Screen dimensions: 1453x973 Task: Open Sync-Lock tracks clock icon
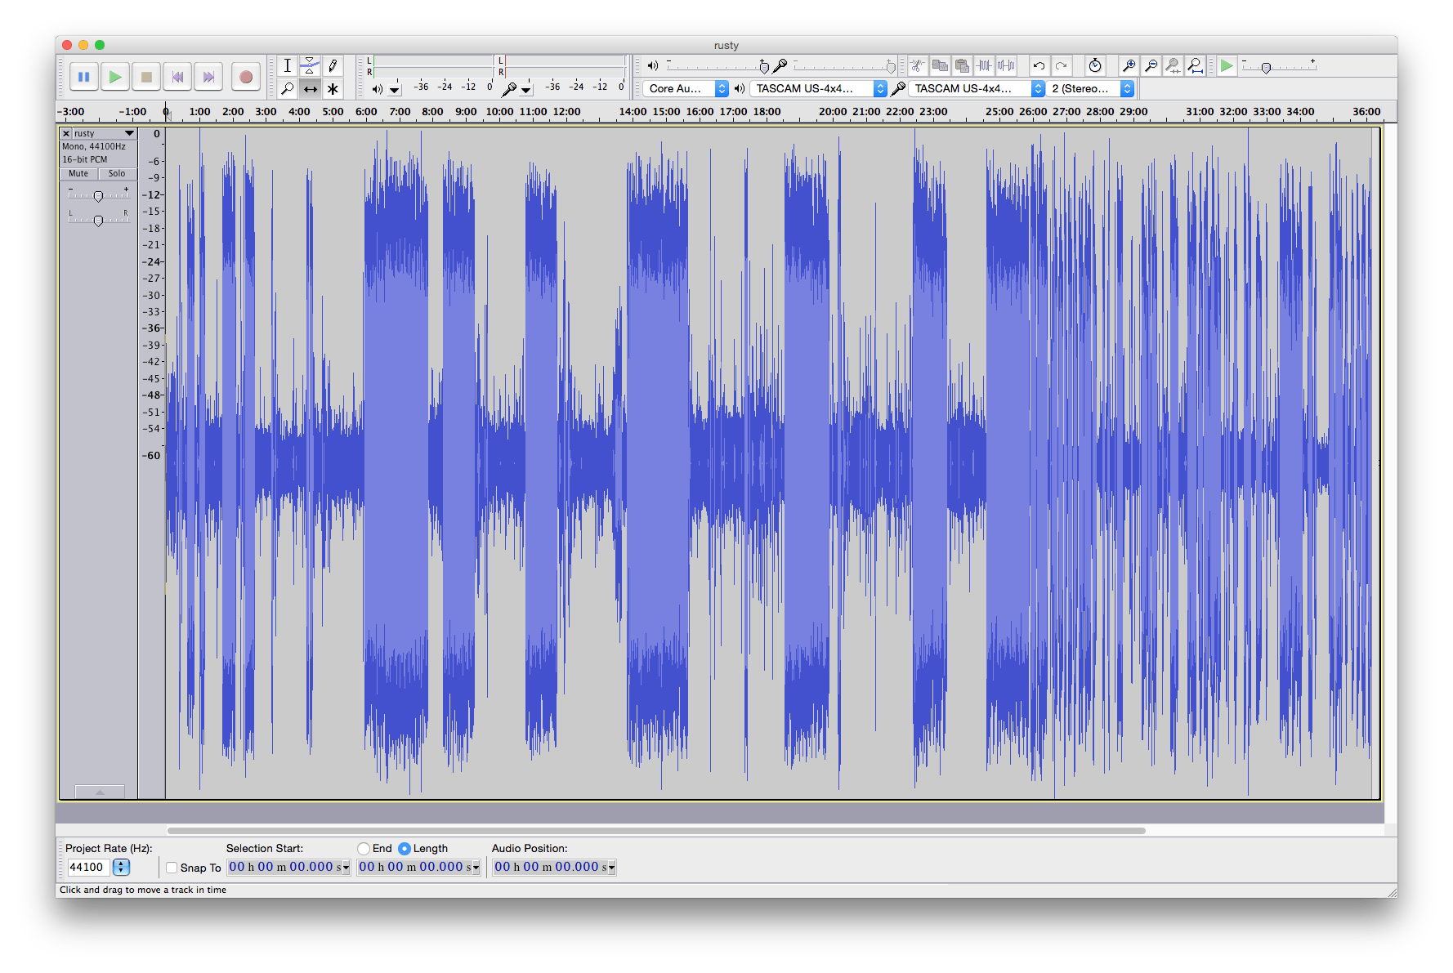(x=1095, y=66)
